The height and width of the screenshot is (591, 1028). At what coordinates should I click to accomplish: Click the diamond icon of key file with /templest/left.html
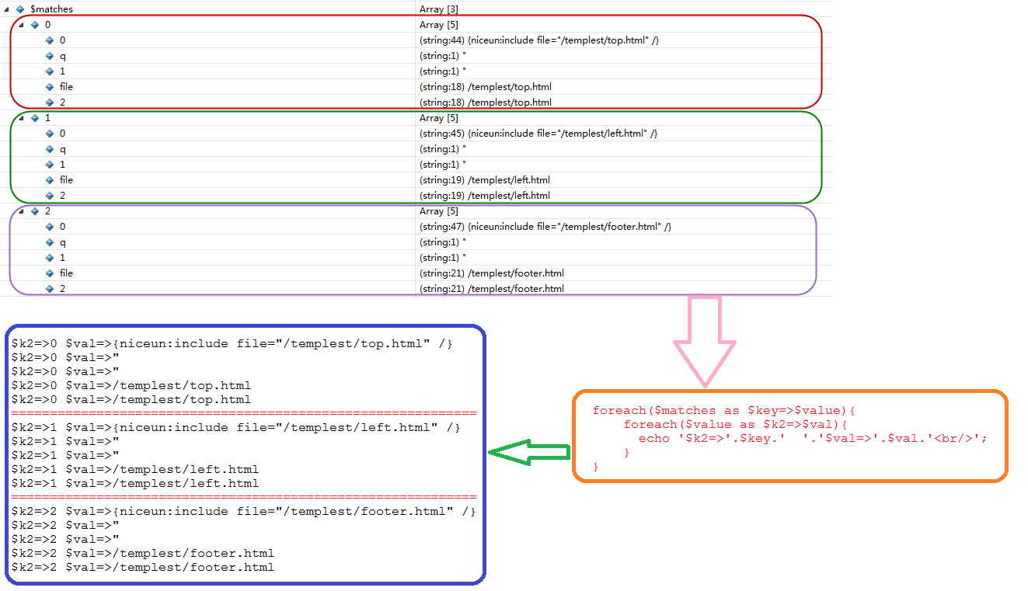click(x=50, y=180)
